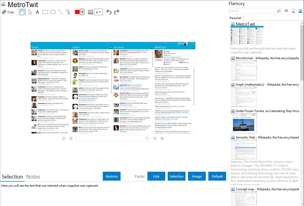Image resolution: width=304 pixels, height=206 pixels.
Task: Redo the last edit
Action: pos(116,12)
